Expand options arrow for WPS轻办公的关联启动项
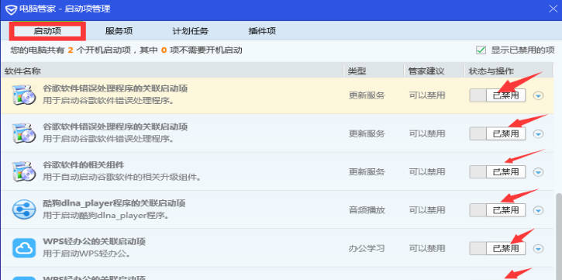 click(538, 249)
